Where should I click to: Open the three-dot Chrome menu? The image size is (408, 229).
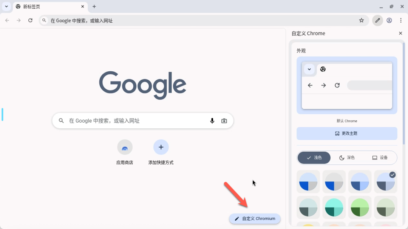(401, 20)
